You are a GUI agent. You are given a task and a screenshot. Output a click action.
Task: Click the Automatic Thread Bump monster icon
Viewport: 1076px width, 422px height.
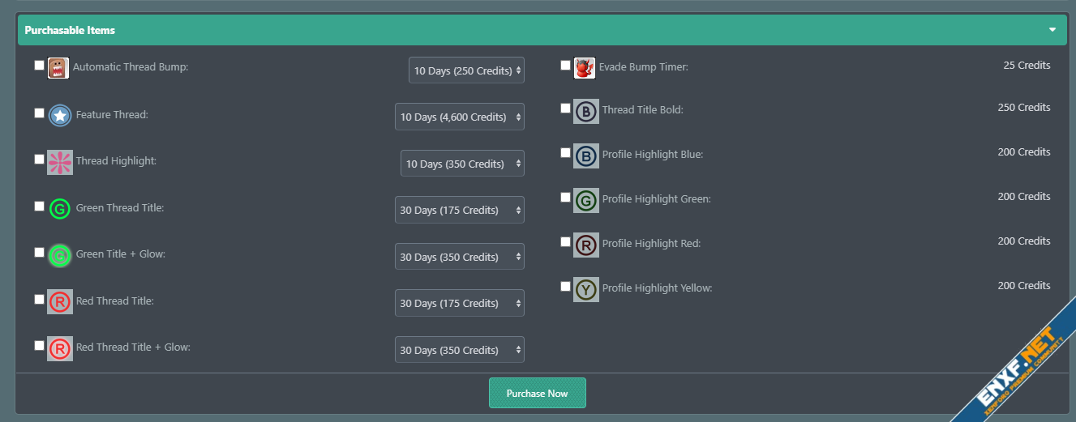tap(58, 68)
